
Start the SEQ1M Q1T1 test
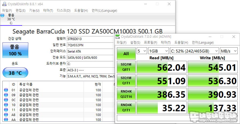pos(126,80)
